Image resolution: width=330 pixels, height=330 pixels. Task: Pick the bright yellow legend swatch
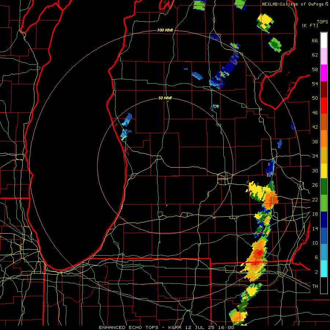(324, 171)
